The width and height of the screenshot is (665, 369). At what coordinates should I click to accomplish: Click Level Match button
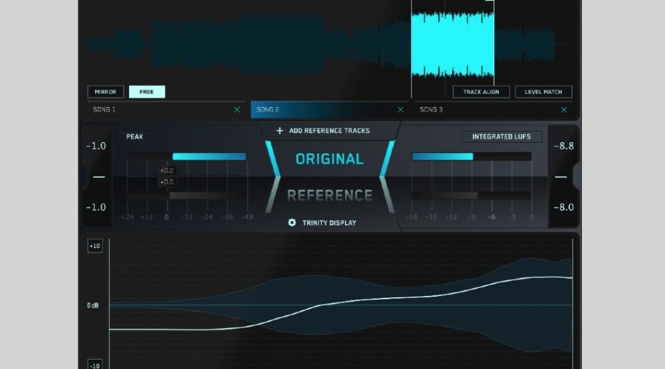click(x=543, y=92)
